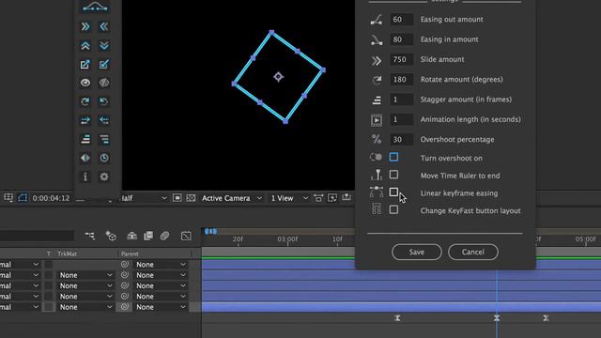Click KeyFast stagger layers ascending icon
This screenshot has width=601, height=338.
point(85,139)
